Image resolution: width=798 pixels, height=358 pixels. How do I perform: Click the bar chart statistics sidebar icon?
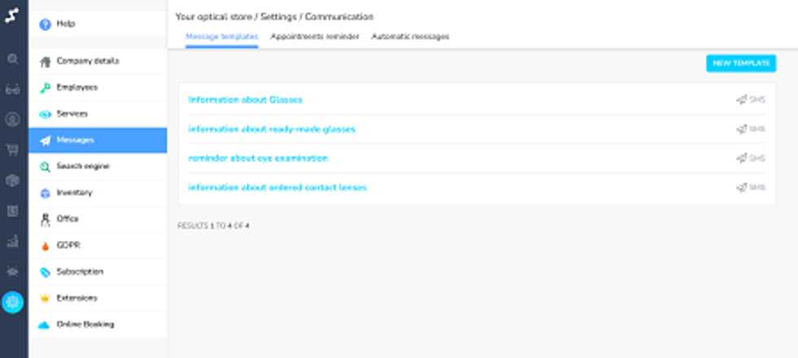tap(13, 241)
